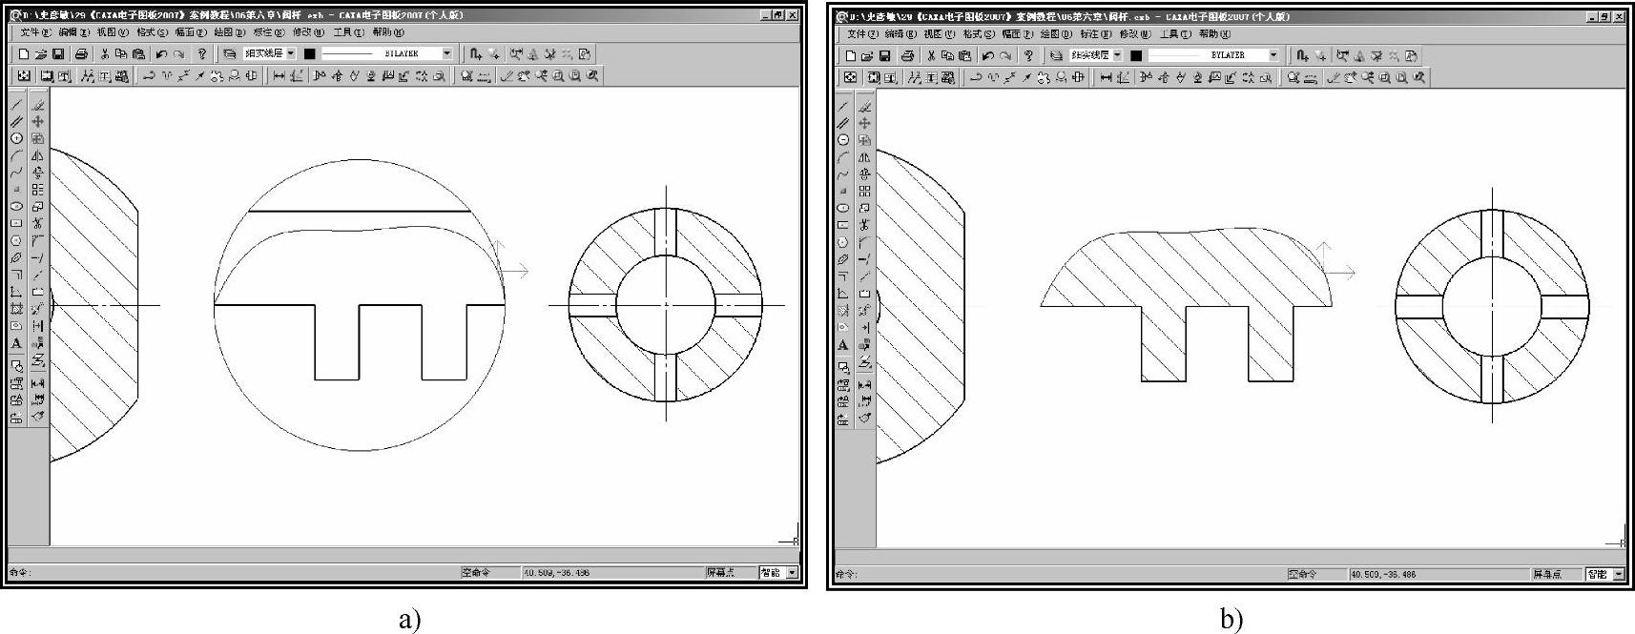Open the 工具 menu in window b

coord(1175,33)
